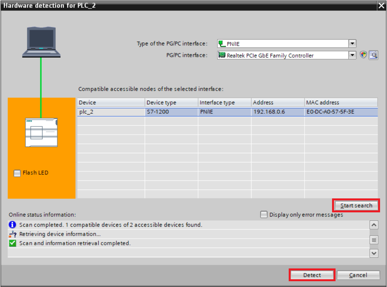387x287 pixels.
Task: Click the magnifier properties icon beside interface dropdown
Action: [x=373, y=55]
